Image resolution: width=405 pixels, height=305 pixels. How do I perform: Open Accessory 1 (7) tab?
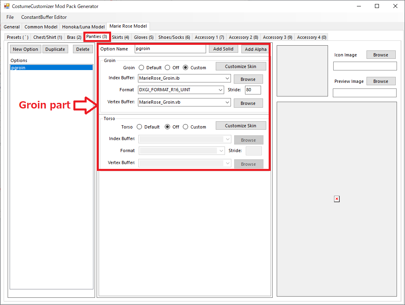[209, 37]
